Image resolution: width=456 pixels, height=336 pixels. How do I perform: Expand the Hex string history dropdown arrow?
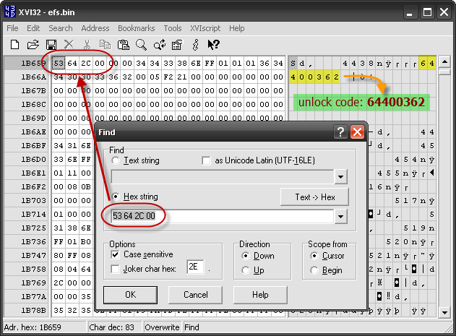click(x=340, y=217)
